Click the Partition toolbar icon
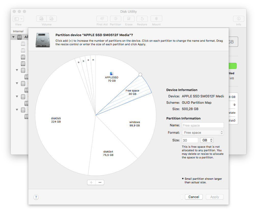This screenshot has width=257, height=210. coord(116,19)
